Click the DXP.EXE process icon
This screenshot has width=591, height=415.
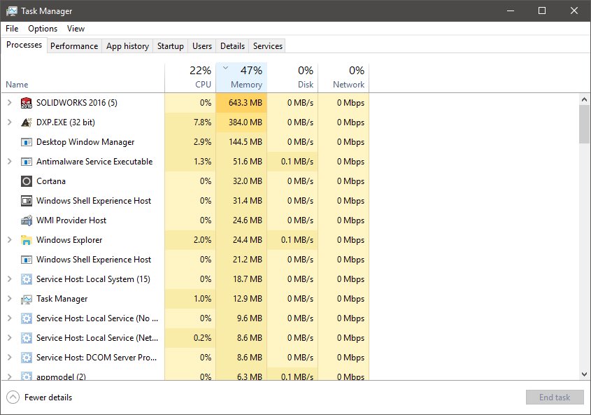(x=27, y=122)
